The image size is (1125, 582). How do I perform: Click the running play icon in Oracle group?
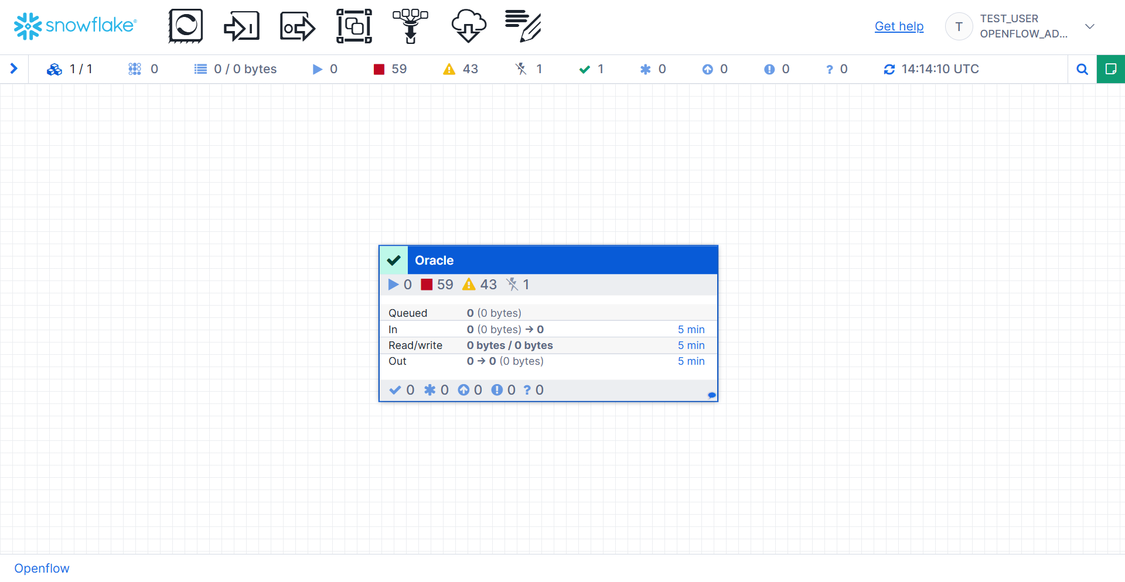coord(393,285)
